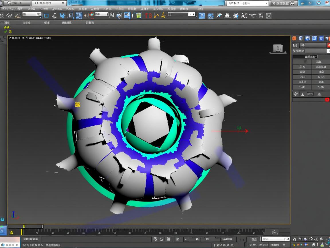Open the selection filter dropdown in toolbar
The image size is (330, 248).
click(32, 14)
